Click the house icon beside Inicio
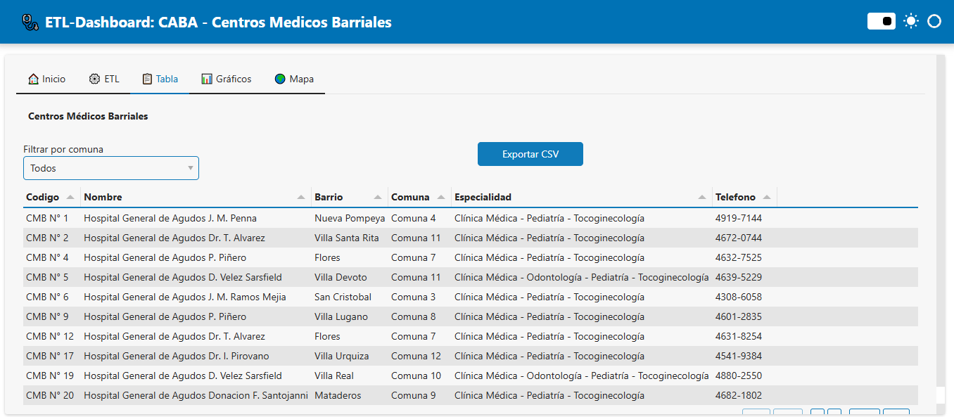Screen dimensions: 954x417 coord(33,79)
